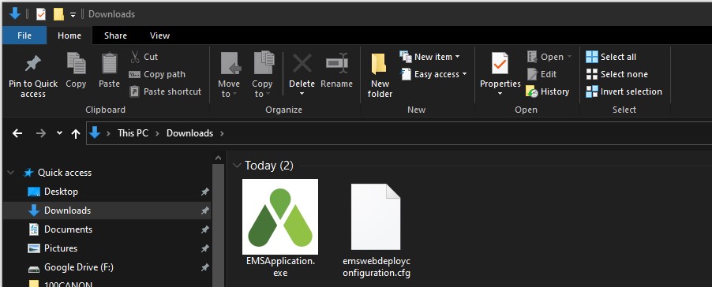Create a New folder
The width and height of the screenshot is (712, 287).
380,75
